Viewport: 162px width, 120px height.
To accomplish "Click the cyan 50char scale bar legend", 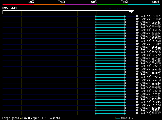I will coord(118,118).
